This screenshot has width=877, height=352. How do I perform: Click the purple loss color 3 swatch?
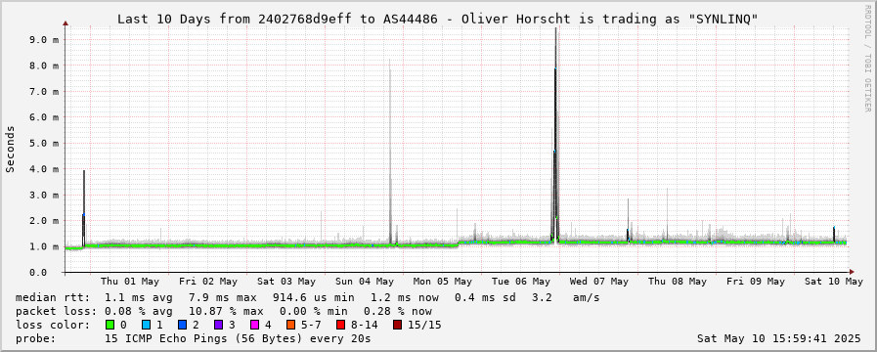click(x=218, y=325)
